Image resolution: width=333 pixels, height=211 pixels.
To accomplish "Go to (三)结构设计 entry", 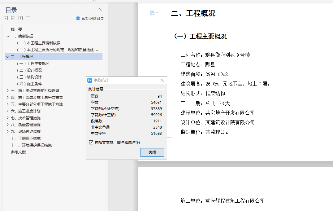I will point(29,77).
